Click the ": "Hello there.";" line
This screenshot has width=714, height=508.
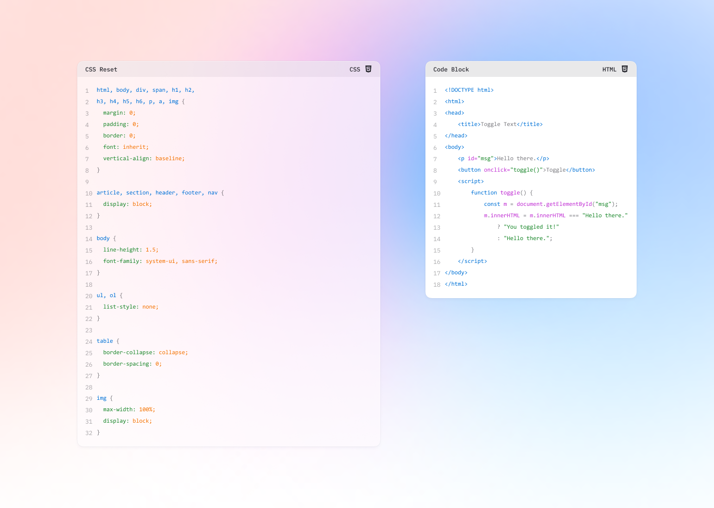point(525,239)
